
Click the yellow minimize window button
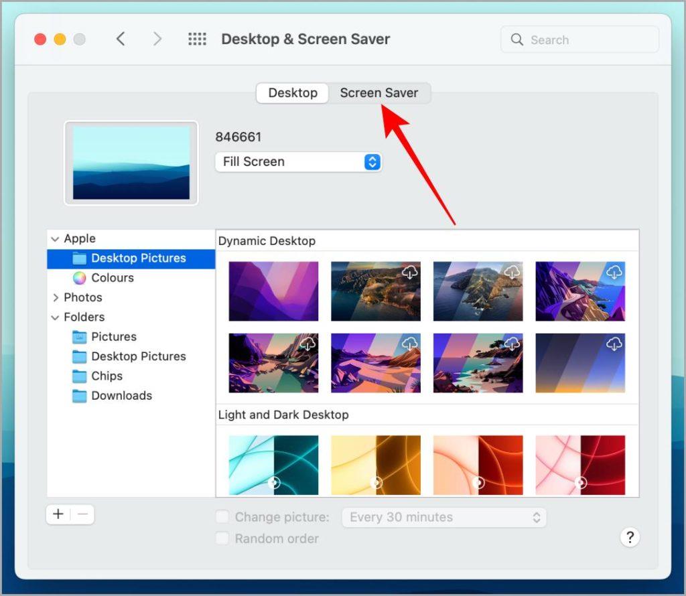(x=60, y=40)
